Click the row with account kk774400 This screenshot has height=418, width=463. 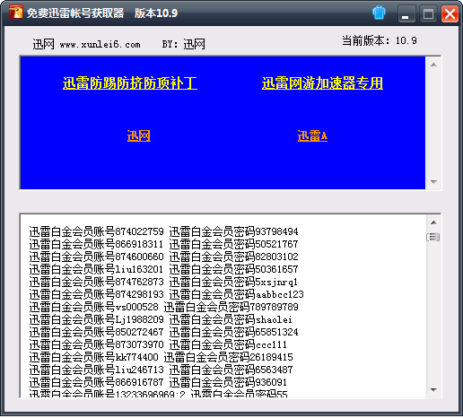(161, 357)
